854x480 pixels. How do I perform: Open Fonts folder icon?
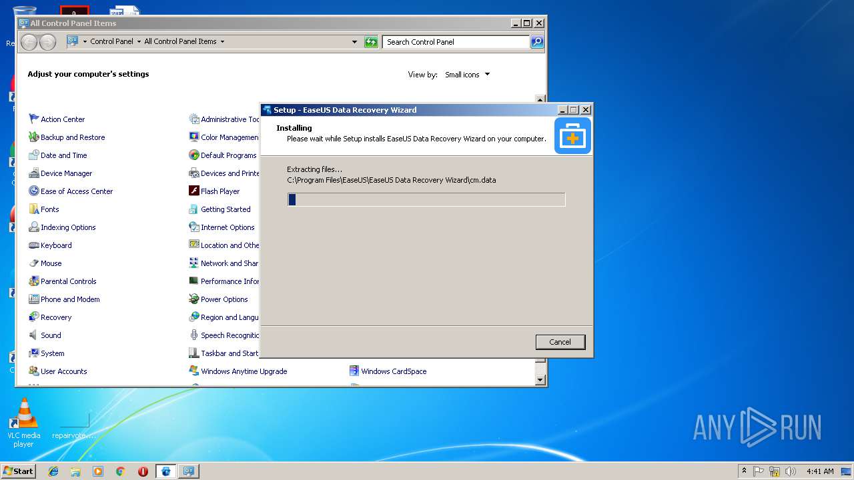pos(34,209)
